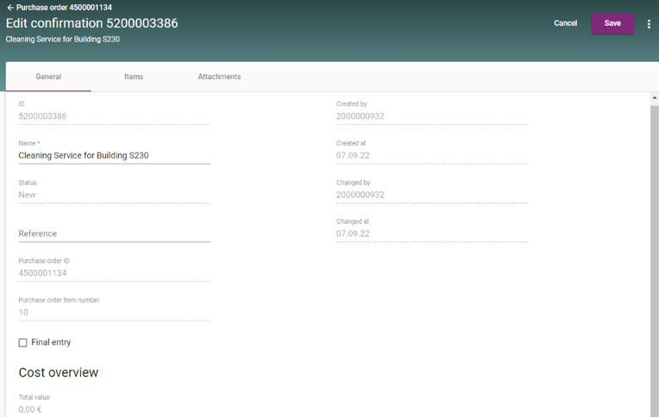659x418 pixels.
Task: Follow the Purchase order 4500001134 breadcrumb link
Action: [64, 7]
